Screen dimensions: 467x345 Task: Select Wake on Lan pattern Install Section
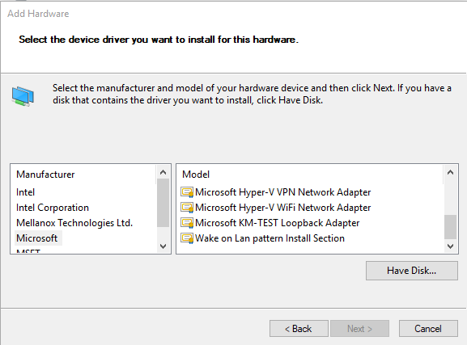click(270, 238)
